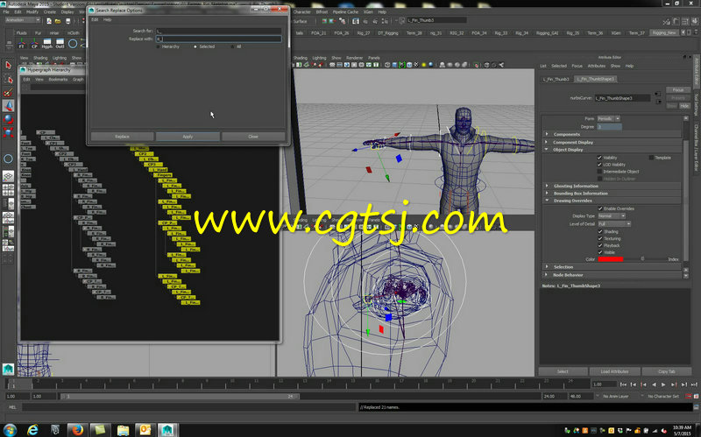Click Replace button in Search Replace dialog
Viewport: 701px width, 437px height.
[122, 137]
